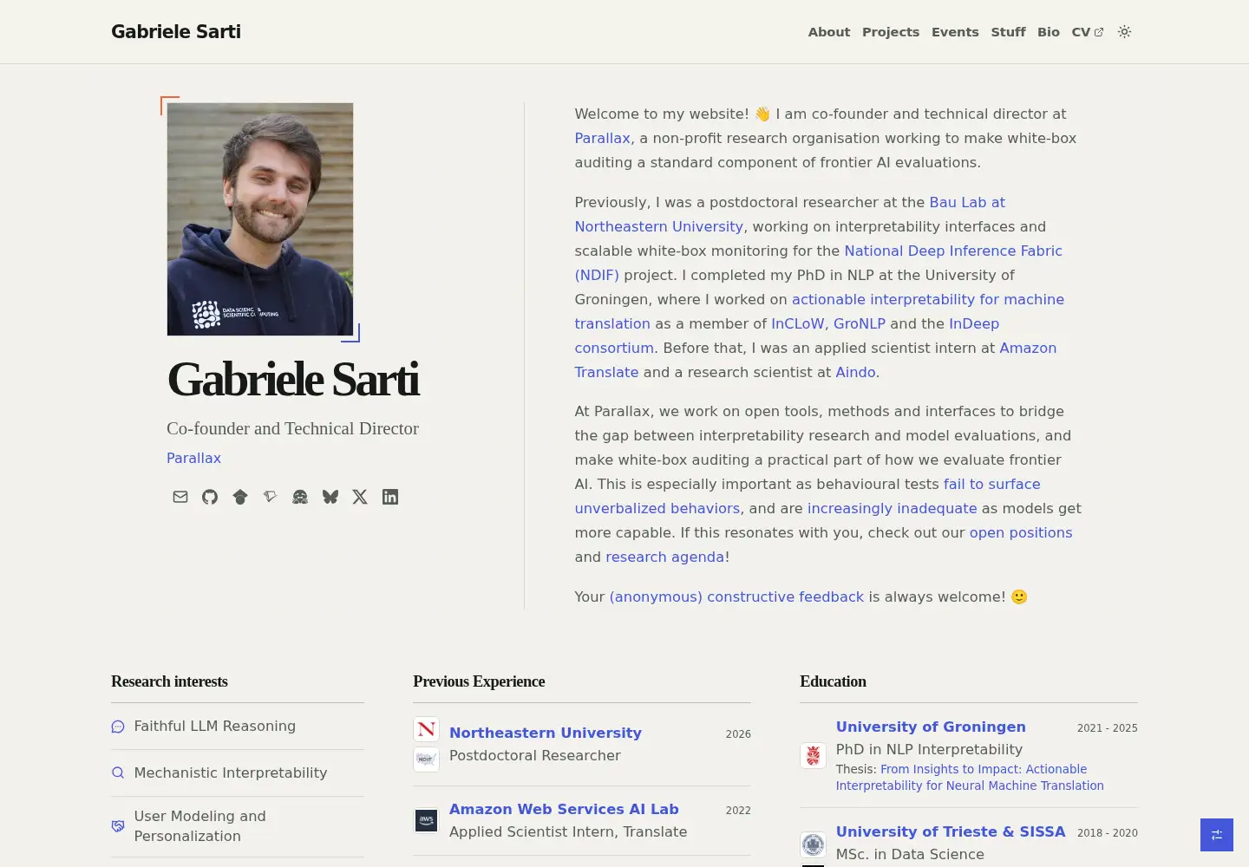
Task: Open the Stuff nav item
Action: coord(1008,32)
